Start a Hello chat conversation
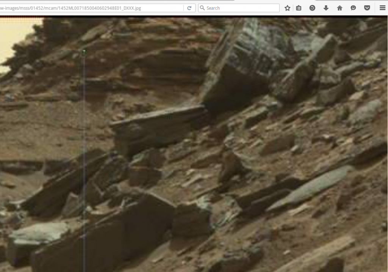388x272 pixels. pyautogui.click(x=353, y=8)
